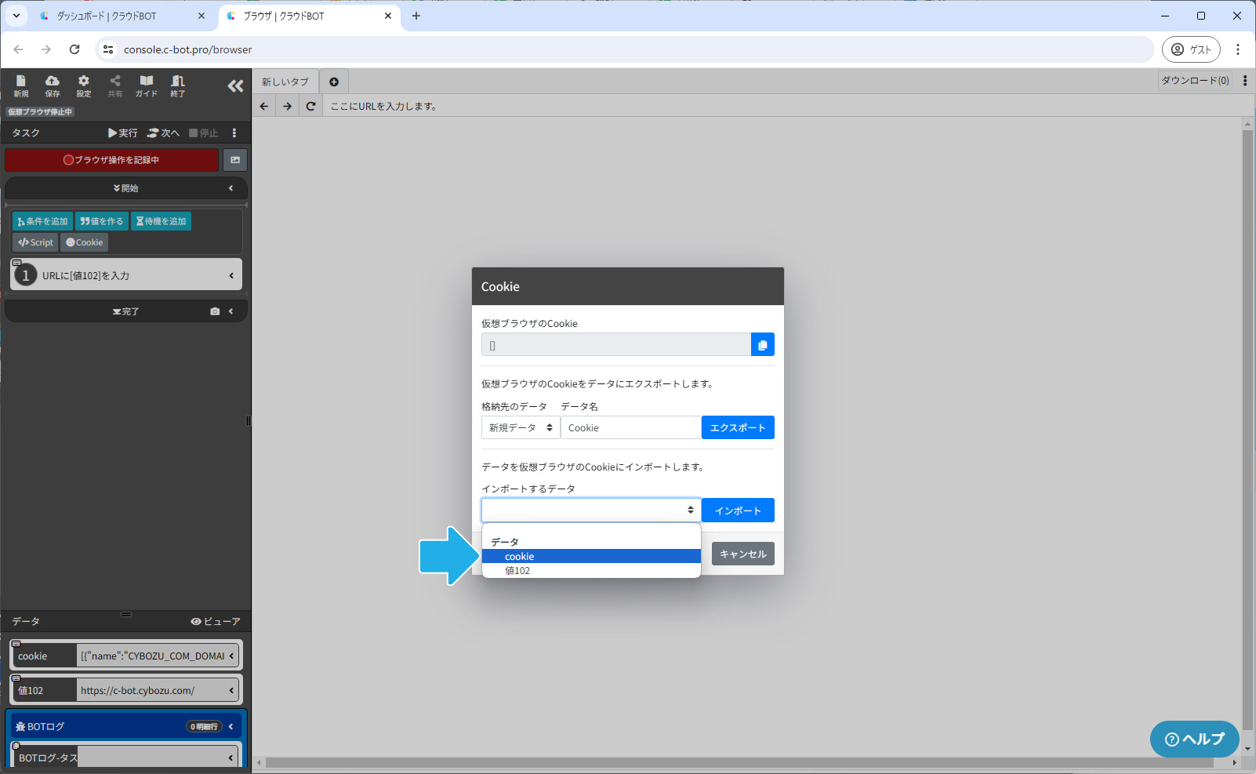Image resolution: width=1256 pixels, height=774 pixels.
Task: Toggle the ビューア viewer eye
Action: tap(216, 621)
